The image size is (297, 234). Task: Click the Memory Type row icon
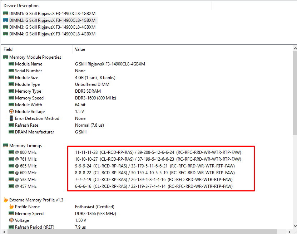pos(11,91)
